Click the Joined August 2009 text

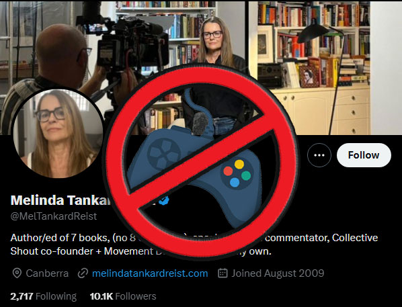point(278,273)
